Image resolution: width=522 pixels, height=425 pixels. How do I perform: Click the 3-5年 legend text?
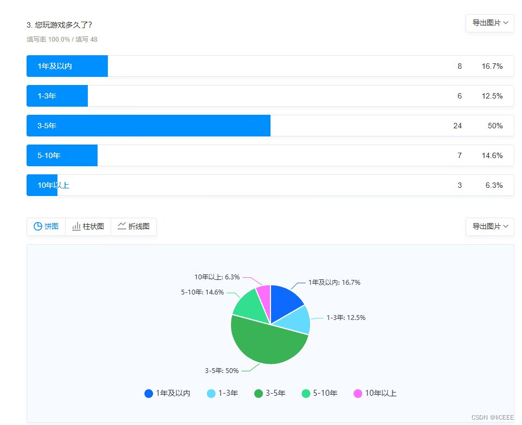(275, 394)
